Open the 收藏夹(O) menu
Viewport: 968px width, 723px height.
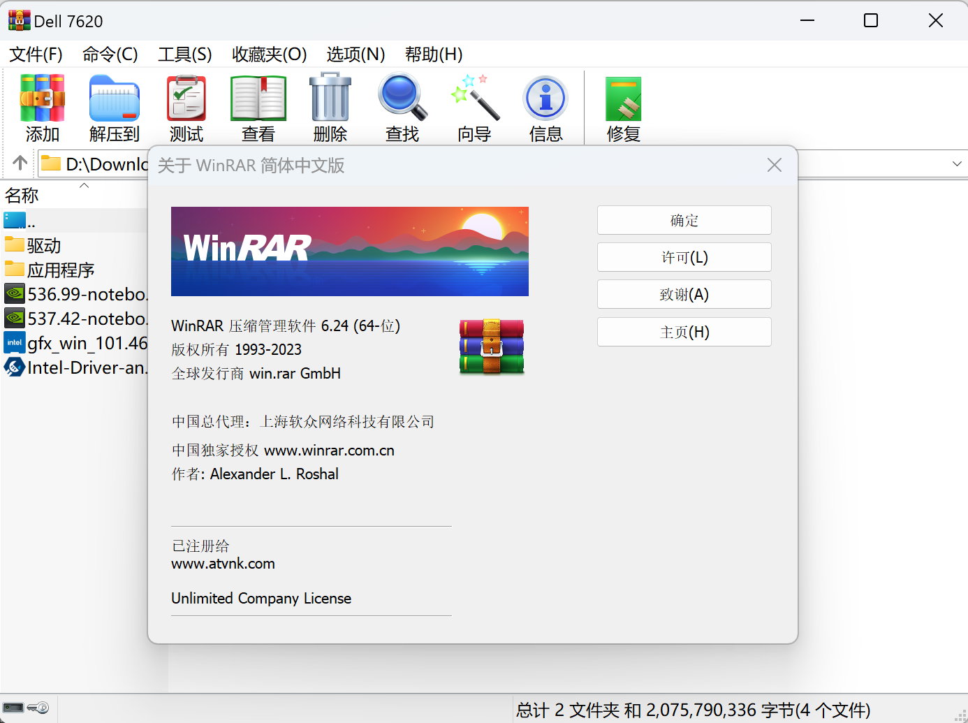click(x=270, y=54)
